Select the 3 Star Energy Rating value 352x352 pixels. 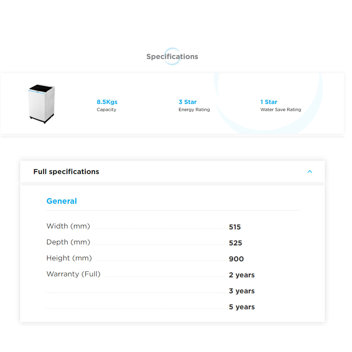click(x=188, y=102)
